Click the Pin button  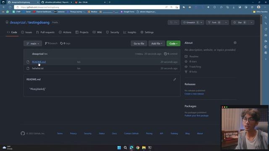pyautogui.click(x=174, y=22)
